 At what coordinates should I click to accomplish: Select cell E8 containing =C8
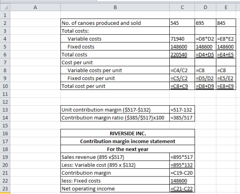[x=226, y=70]
